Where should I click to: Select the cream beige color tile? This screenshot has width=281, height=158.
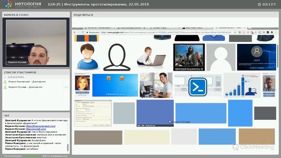147,137
